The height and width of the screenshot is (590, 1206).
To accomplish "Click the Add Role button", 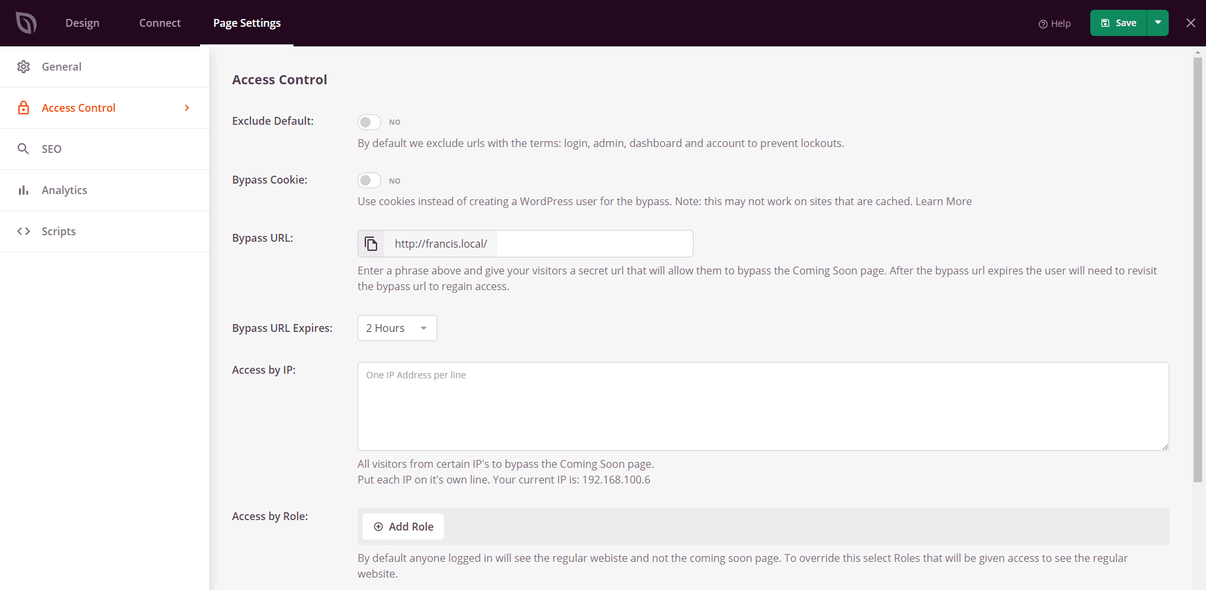I will [x=403, y=527].
